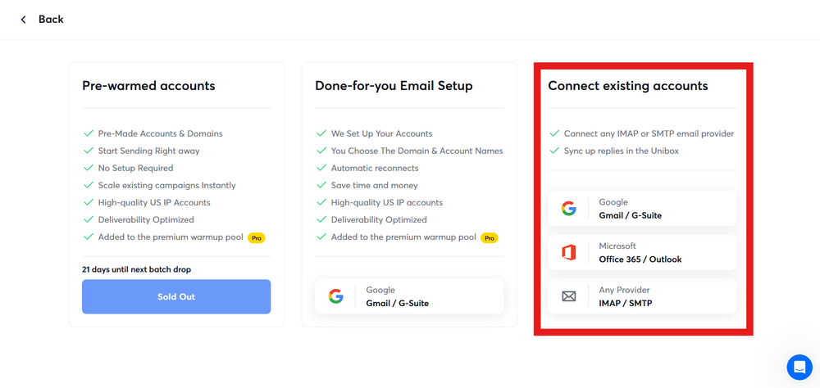
Task: Click the Back link text
Action: coord(51,20)
